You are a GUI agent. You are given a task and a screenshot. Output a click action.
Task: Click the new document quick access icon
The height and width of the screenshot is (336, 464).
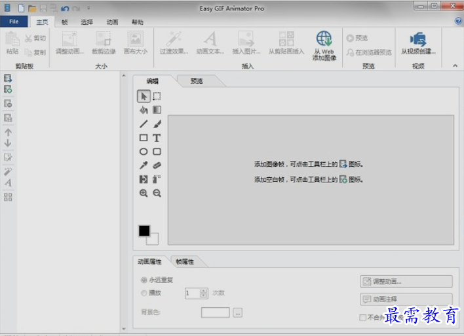click(21, 8)
